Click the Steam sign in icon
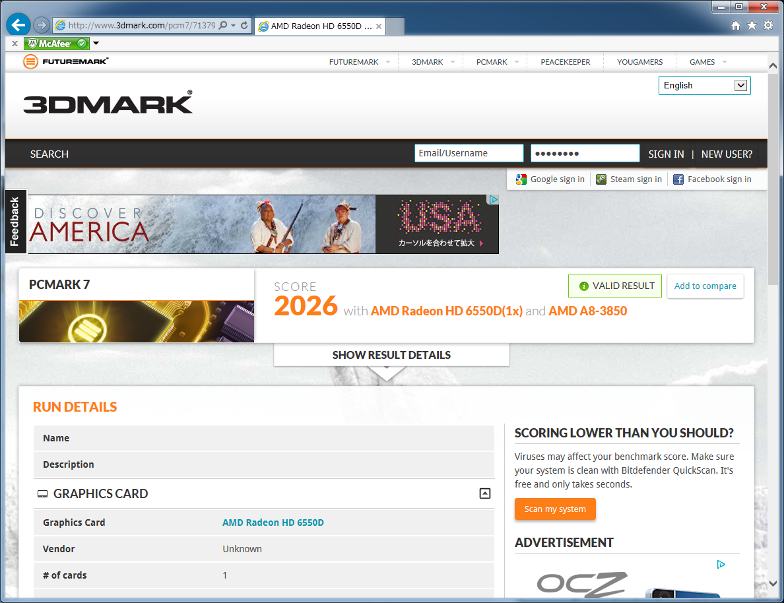The image size is (784, 603). [601, 179]
